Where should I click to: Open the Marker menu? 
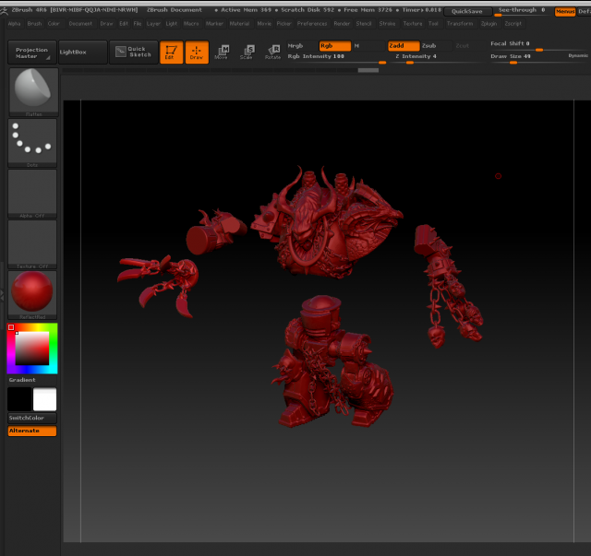coord(214,24)
